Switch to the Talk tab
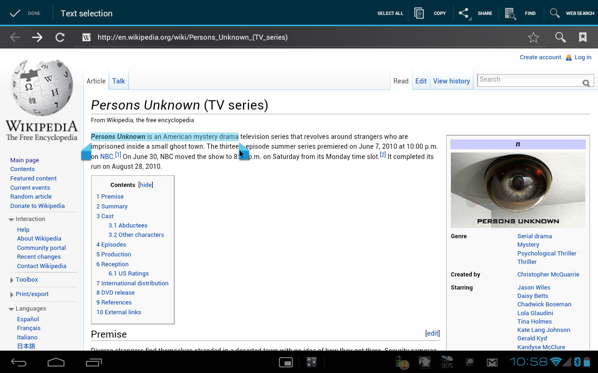The width and height of the screenshot is (598, 373). click(x=119, y=81)
